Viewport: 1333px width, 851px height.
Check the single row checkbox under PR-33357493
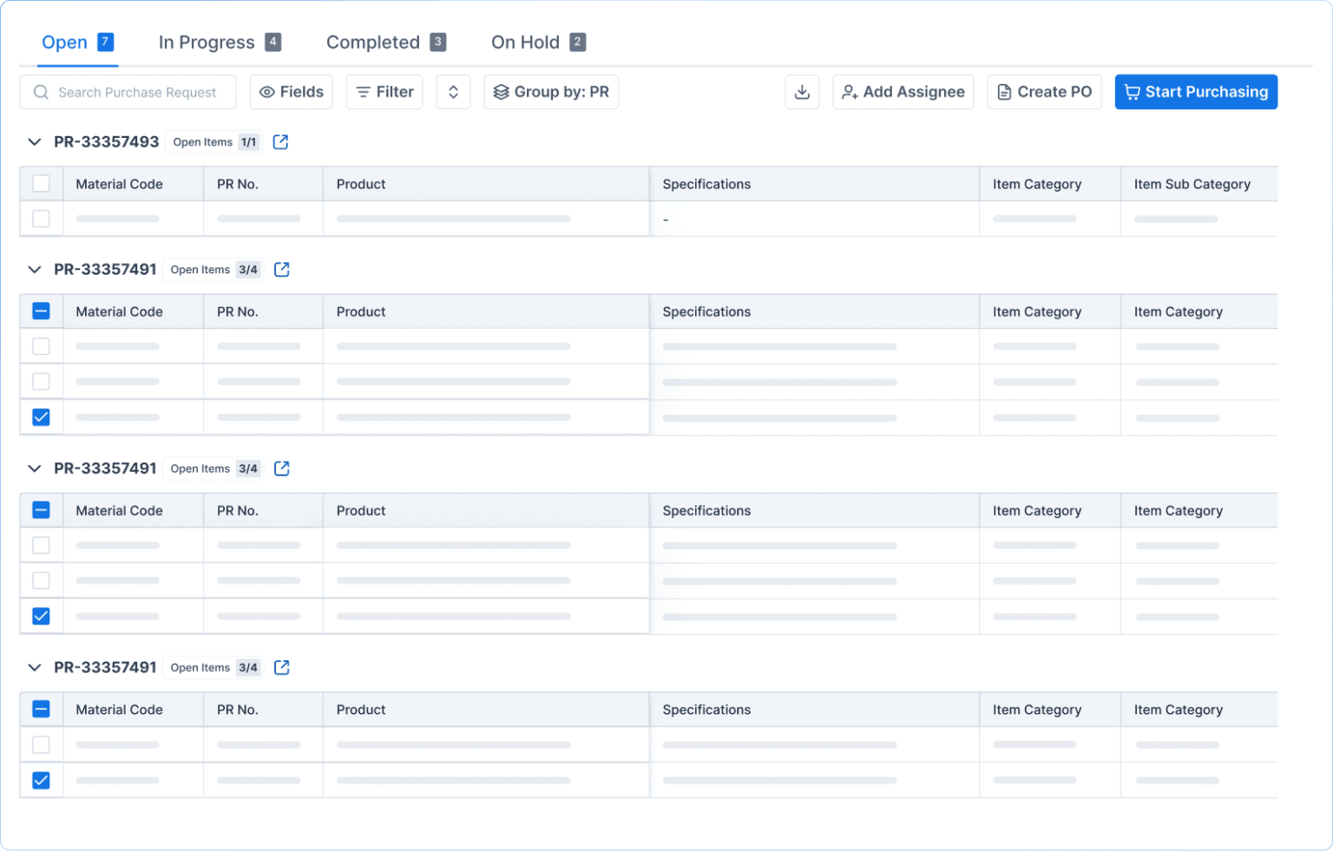tap(41, 219)
